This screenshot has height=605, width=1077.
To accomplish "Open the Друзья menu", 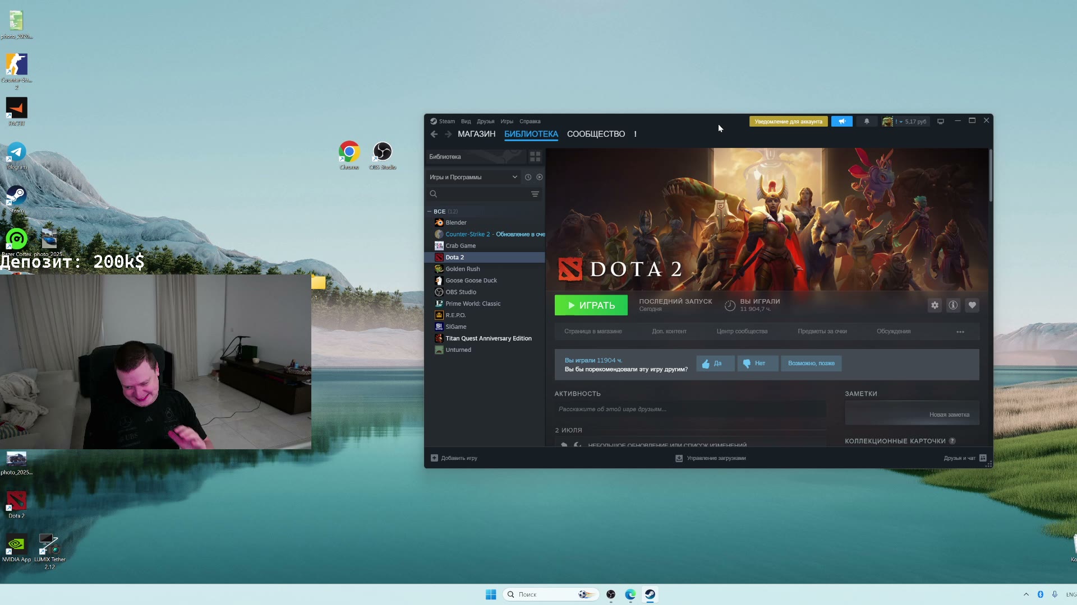I will [486, 122].
